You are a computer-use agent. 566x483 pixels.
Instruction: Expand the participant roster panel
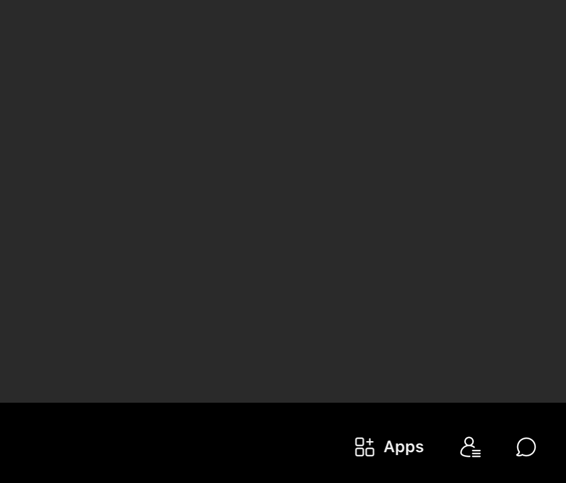click(x=471, y=447)
